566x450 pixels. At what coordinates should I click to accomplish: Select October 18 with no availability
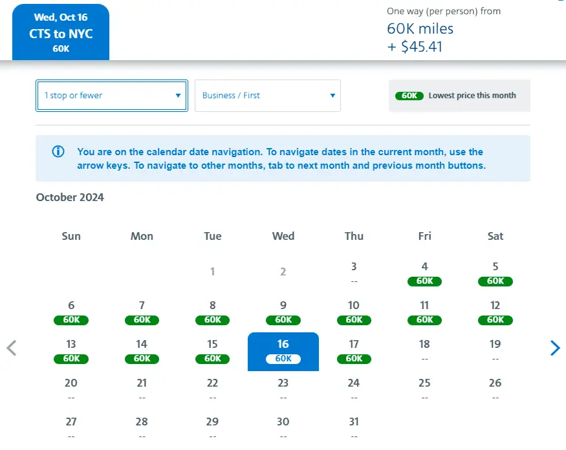424,350
